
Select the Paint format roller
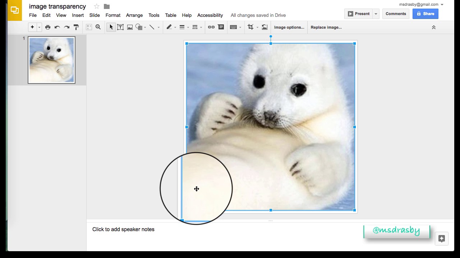click(x=76, y=27)
